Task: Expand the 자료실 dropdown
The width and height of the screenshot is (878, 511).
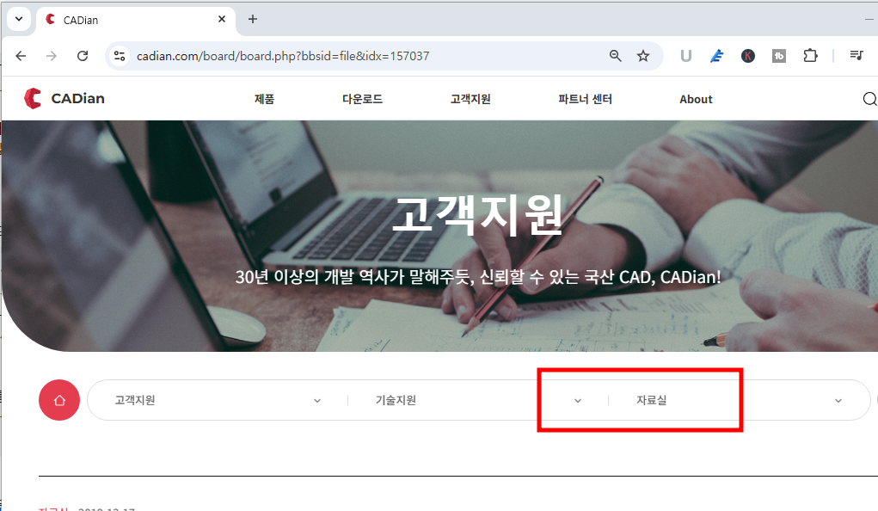Action: (x=838, y=399)
